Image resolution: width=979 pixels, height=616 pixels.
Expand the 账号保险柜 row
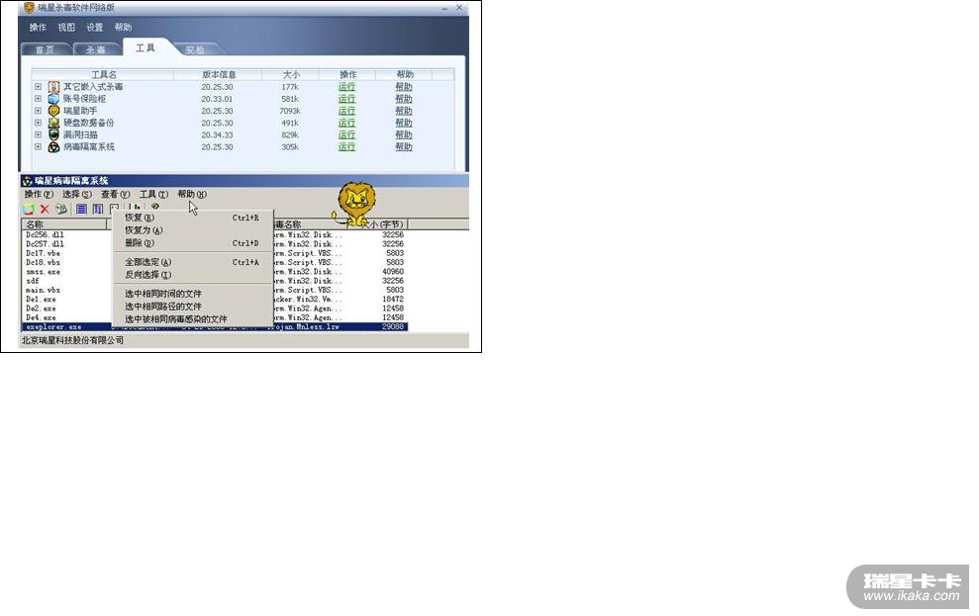[38, 99]
